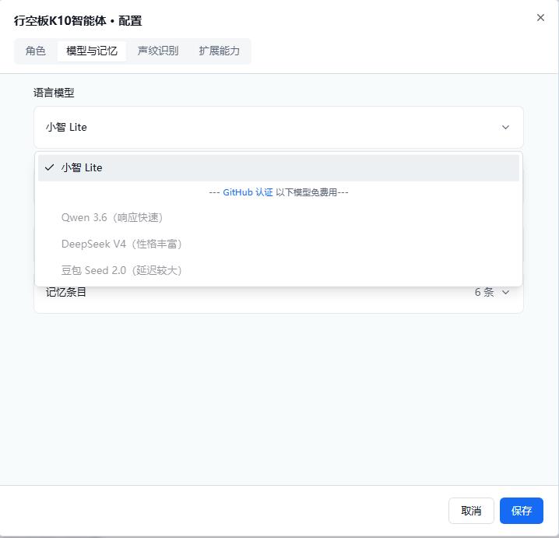559x538 pixels.
Task: Click the 语言模型 section label
Action: (54, 93)
